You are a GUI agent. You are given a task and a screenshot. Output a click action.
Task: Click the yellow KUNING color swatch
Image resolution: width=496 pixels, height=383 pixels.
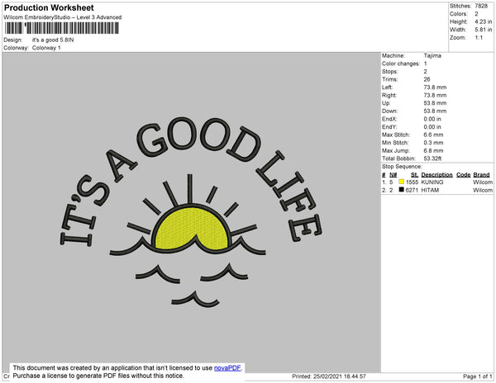[x=402, y=182]
